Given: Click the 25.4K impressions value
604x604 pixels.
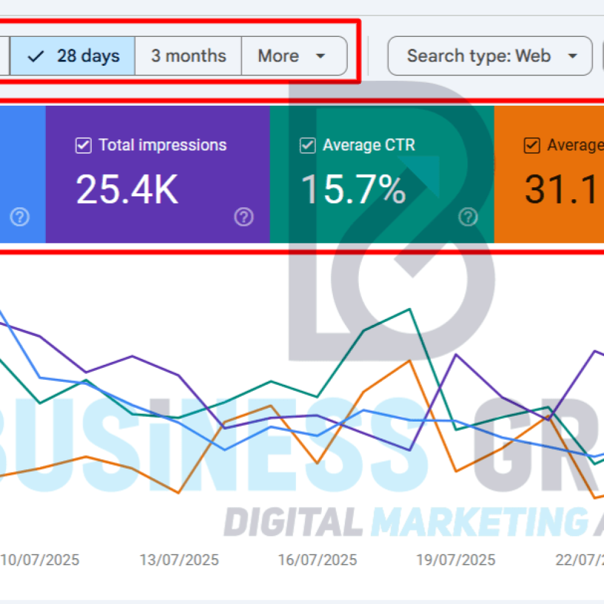Looking at the screenshot, I should pyautogui.click(x=127, y=189).
